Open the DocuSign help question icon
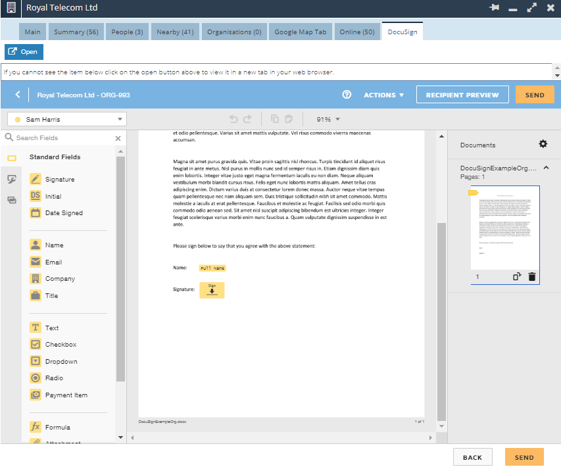 coord(347,95)
